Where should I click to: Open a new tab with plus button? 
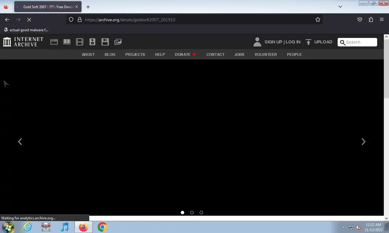(88, 7)
